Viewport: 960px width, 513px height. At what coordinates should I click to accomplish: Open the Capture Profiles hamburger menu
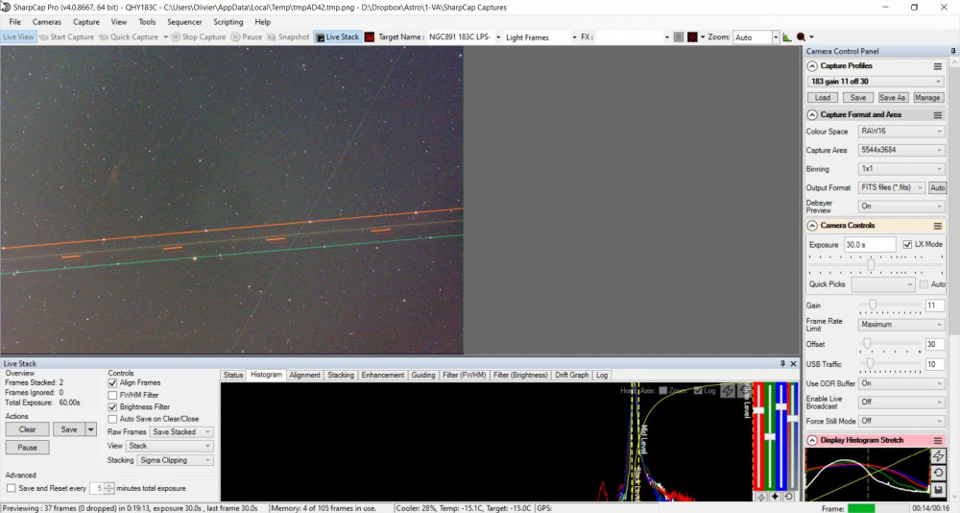click(937, 65)
